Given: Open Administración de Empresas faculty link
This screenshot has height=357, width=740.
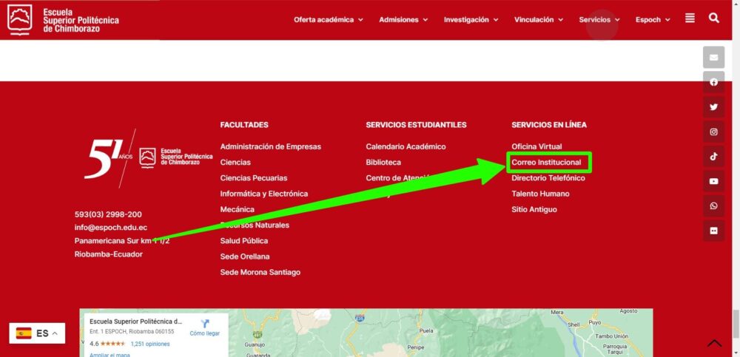Looking at the screenshot, I should [x=270, y=146].
